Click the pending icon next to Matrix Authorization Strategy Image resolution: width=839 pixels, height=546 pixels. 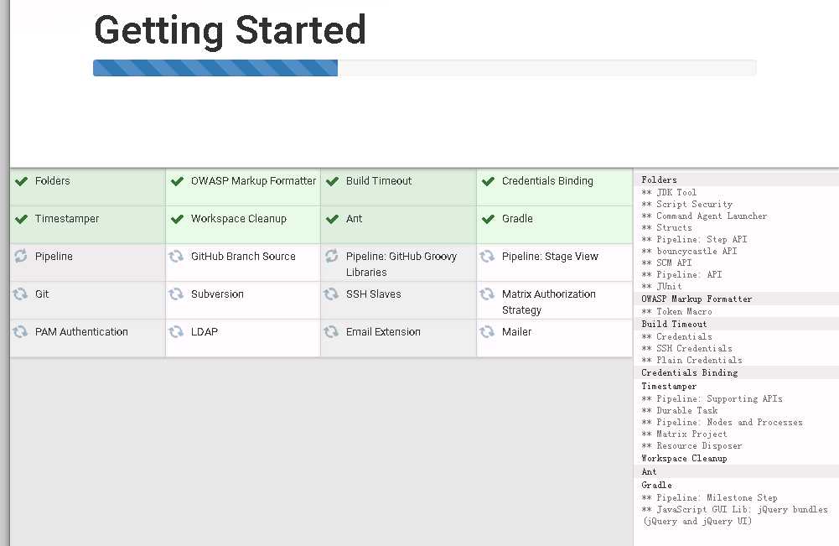(x=487, y=294)
